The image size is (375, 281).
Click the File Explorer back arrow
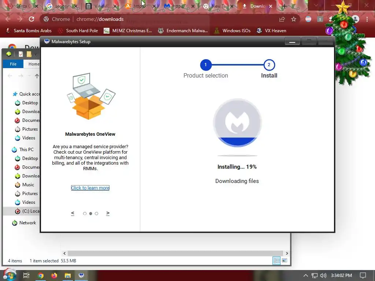click(10, 76)
